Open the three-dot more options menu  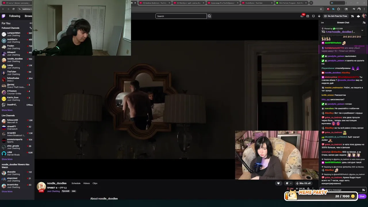pyautogui.click(x=313, y=189)
